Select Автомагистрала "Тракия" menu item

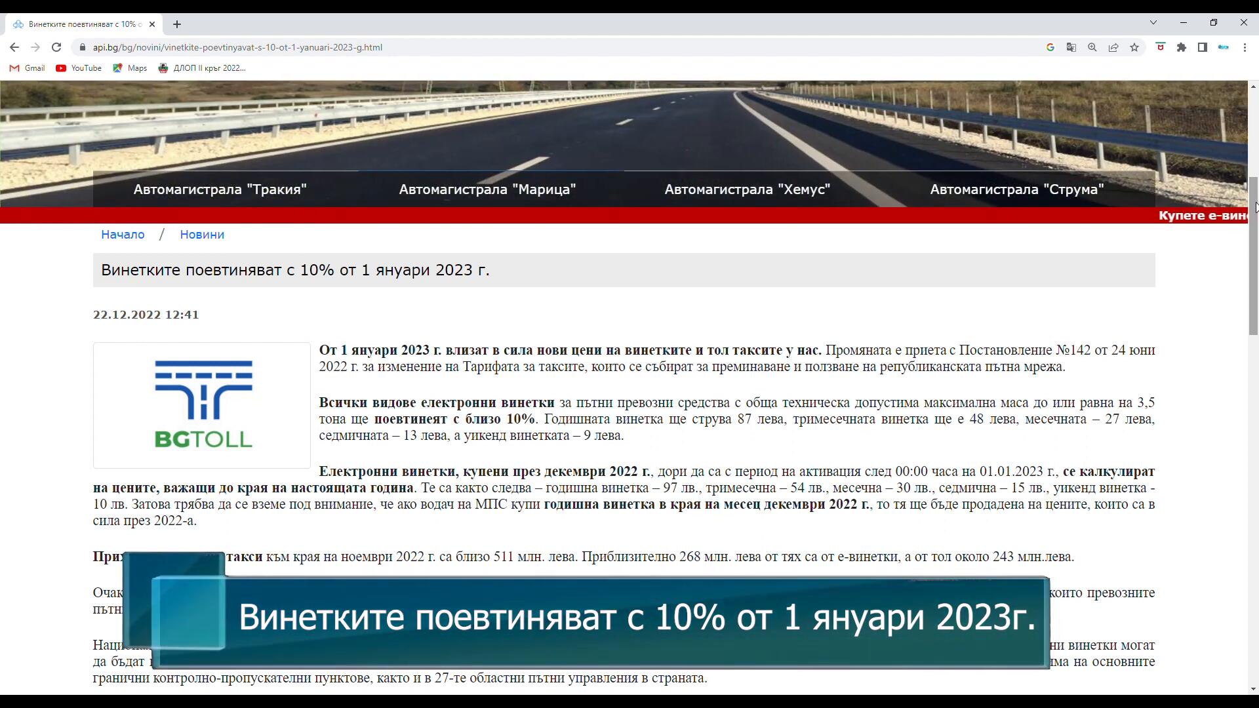220,189
